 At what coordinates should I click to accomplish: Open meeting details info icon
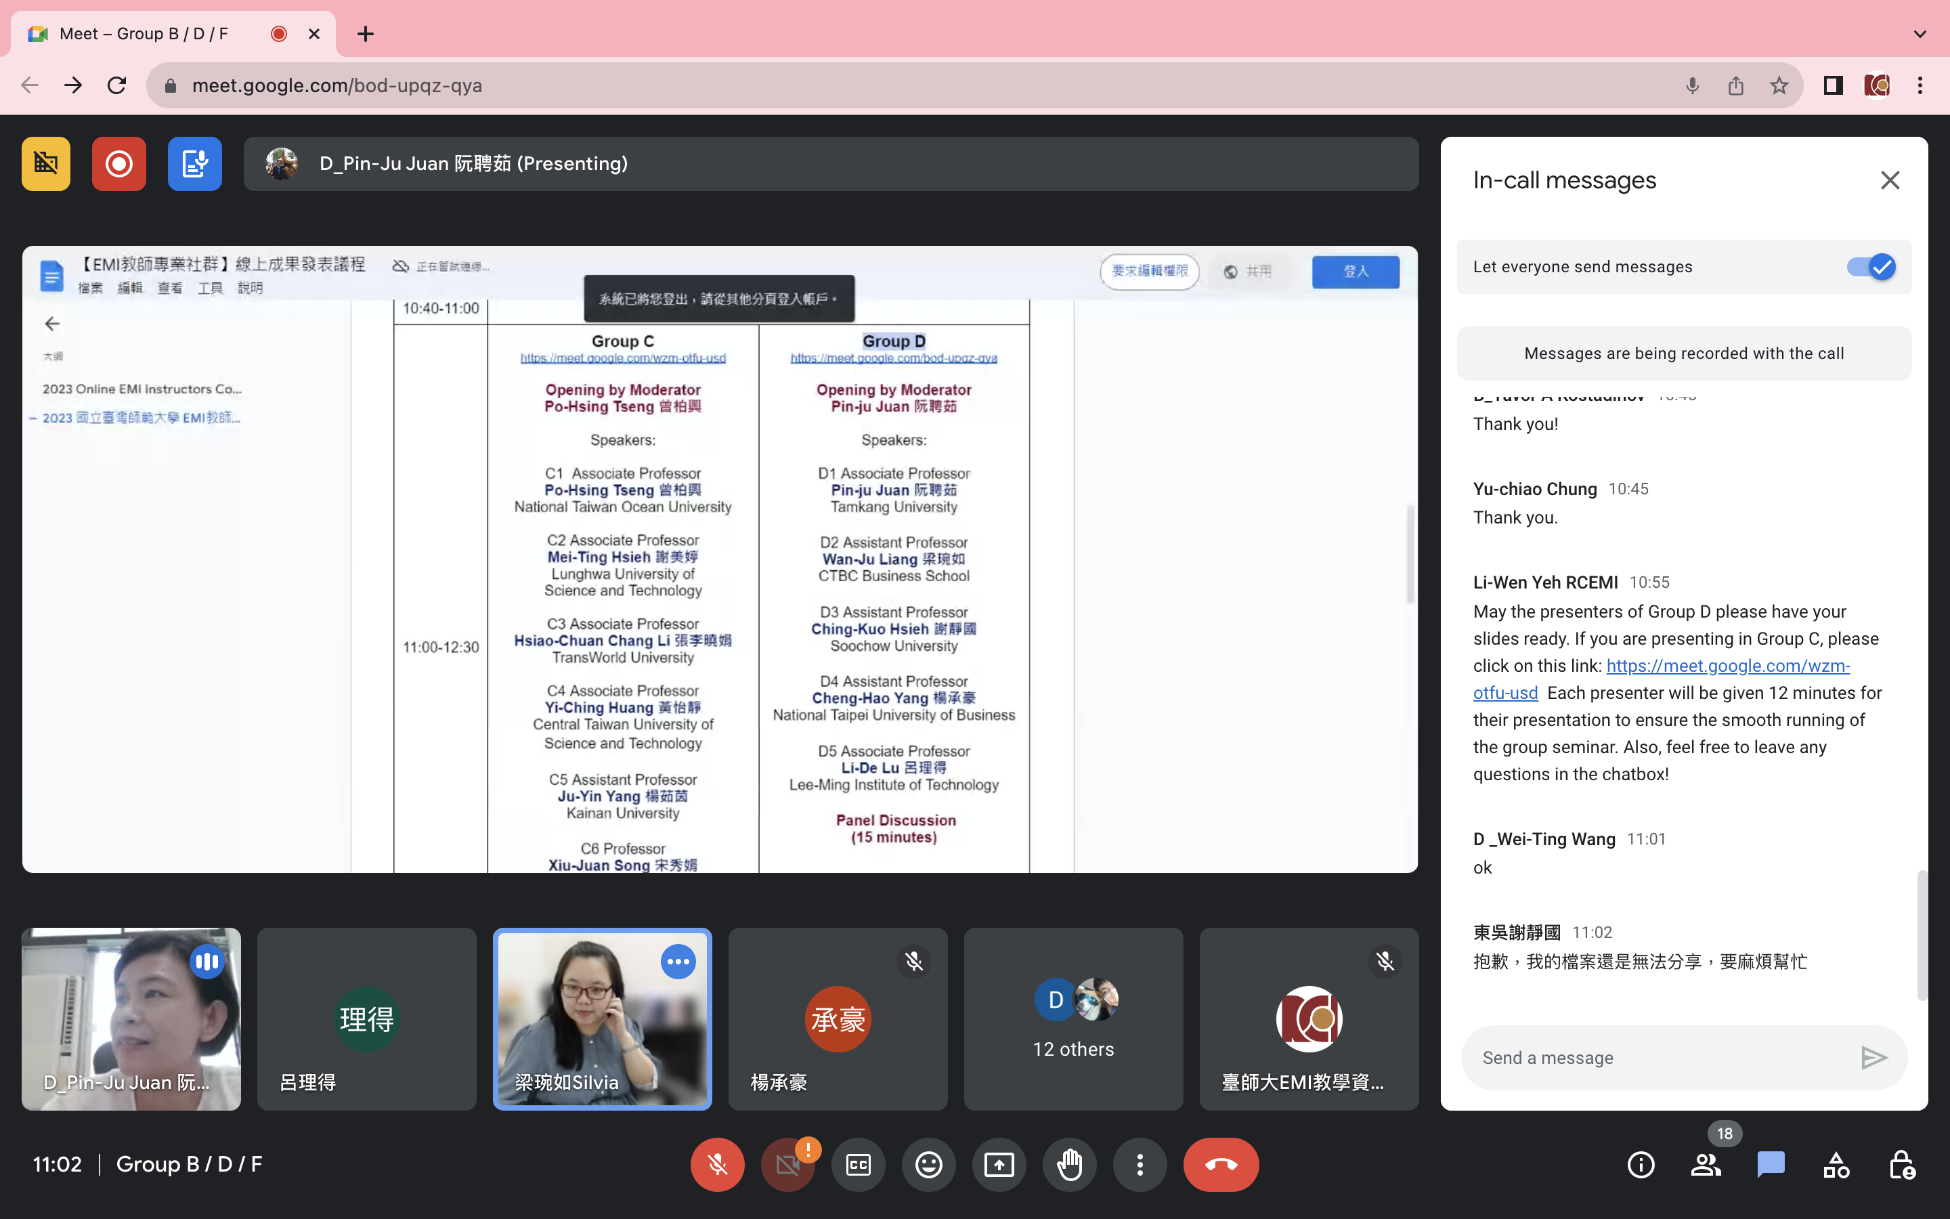click(1641, 1164)
